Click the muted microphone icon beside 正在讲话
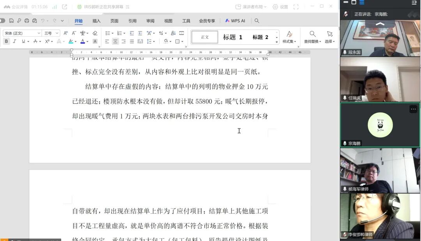 346,14
